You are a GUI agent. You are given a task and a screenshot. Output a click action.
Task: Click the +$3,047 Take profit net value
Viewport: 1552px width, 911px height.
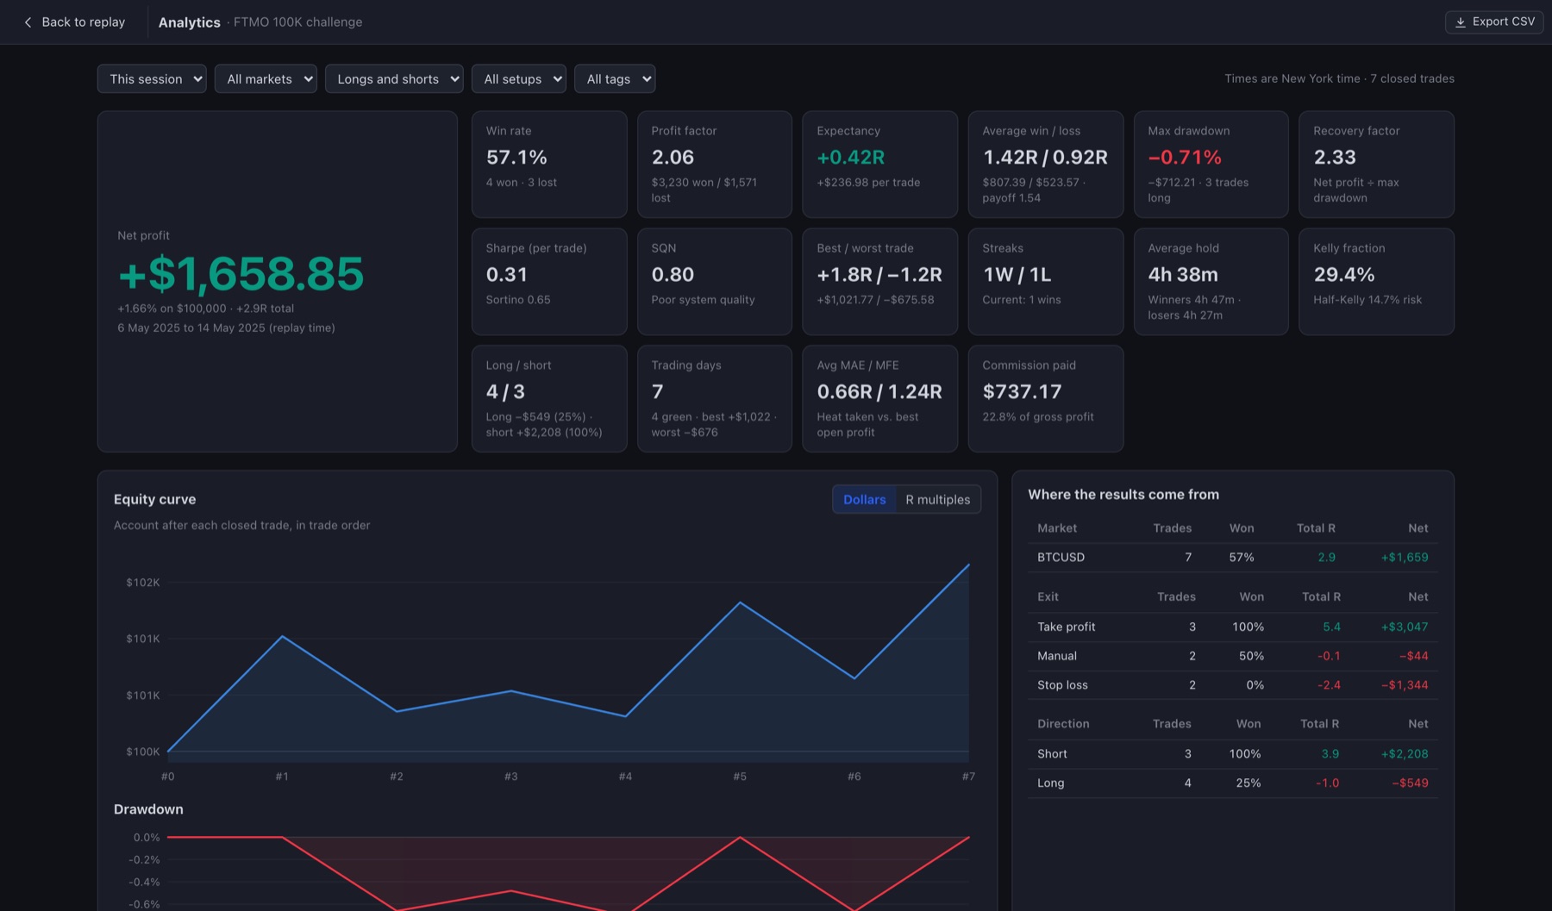click(x=1405, y=627)
